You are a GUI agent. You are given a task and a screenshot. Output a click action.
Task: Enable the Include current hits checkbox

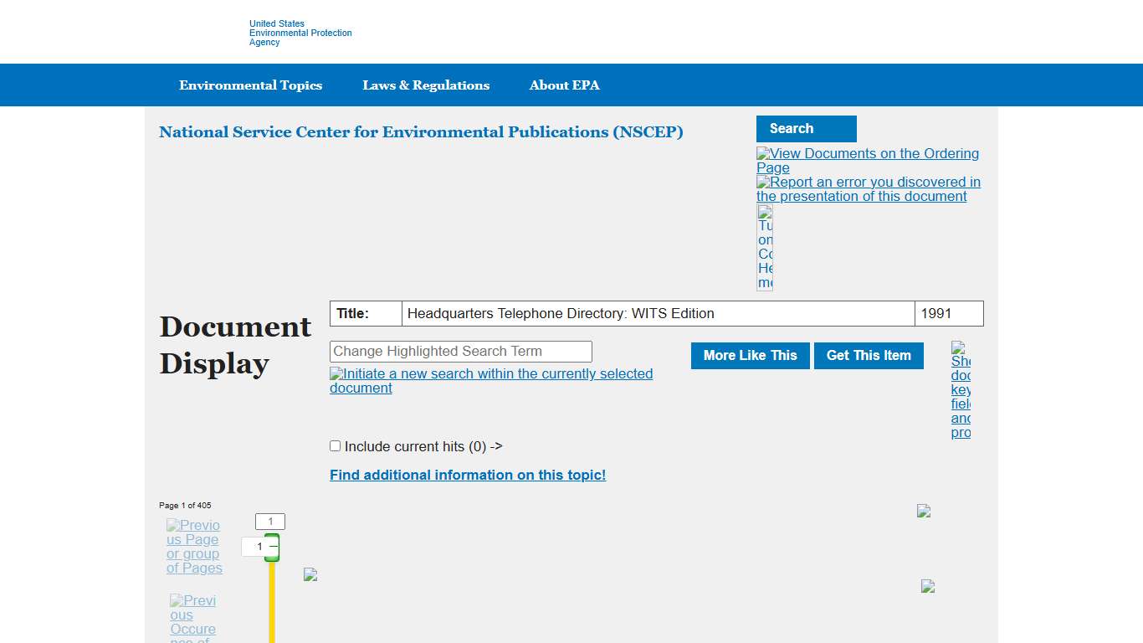coord(336,446)
